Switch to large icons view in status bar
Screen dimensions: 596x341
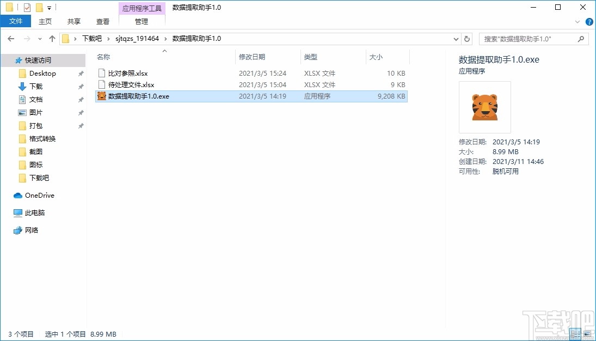click(587, 334)
